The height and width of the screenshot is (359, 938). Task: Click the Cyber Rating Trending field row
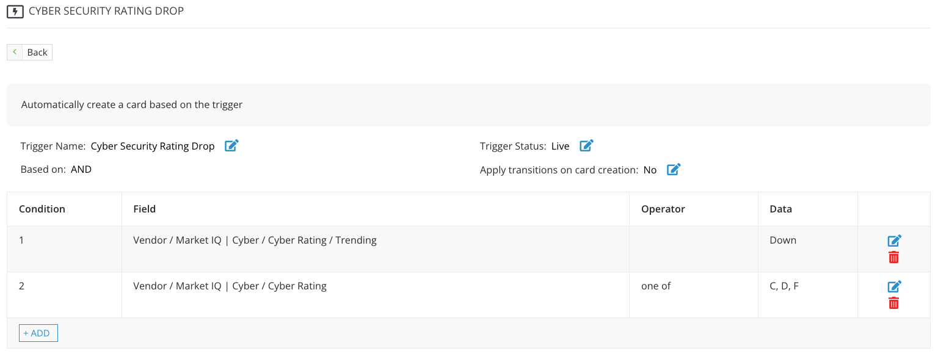click(x=255, y=240)
